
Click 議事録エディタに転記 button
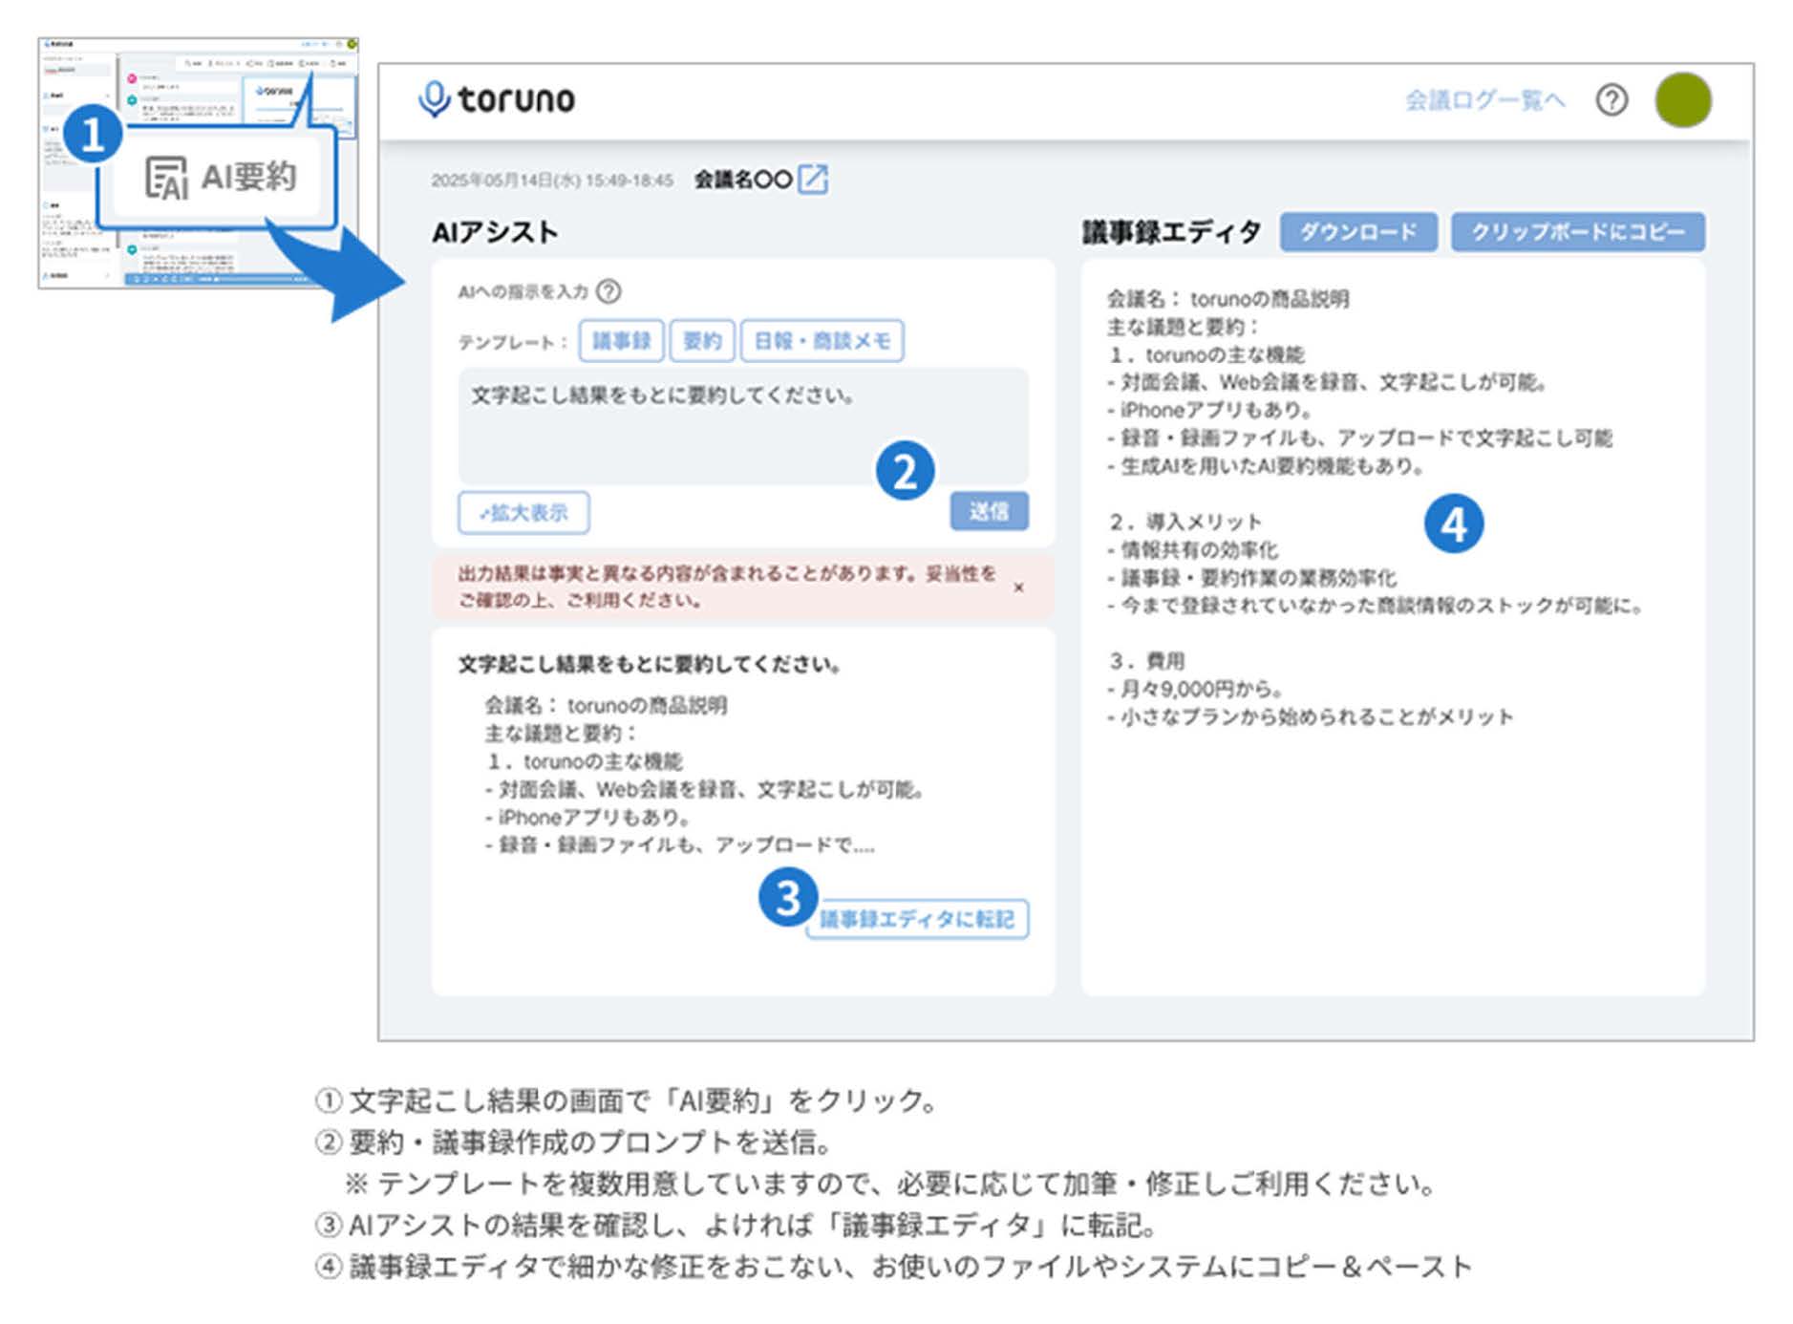pyautogui.click(x=917, y=919)
